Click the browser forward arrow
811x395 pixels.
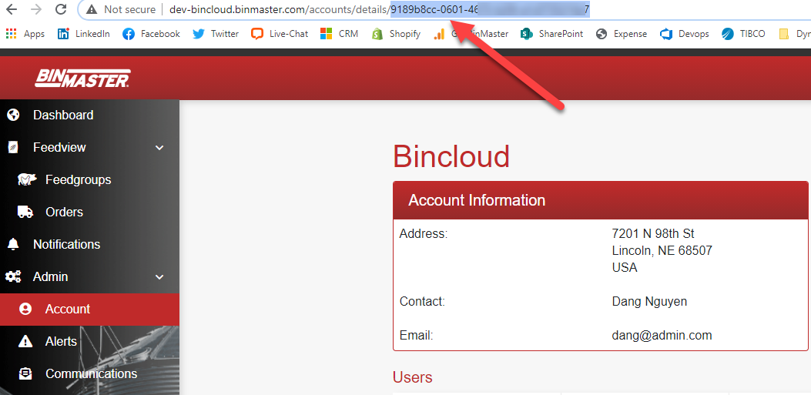tap(36, 9)
